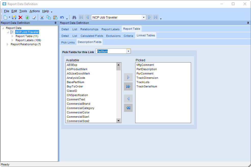Click the Undo arrow icon
The height and width of the screenshot is (167, 251).
62,18
